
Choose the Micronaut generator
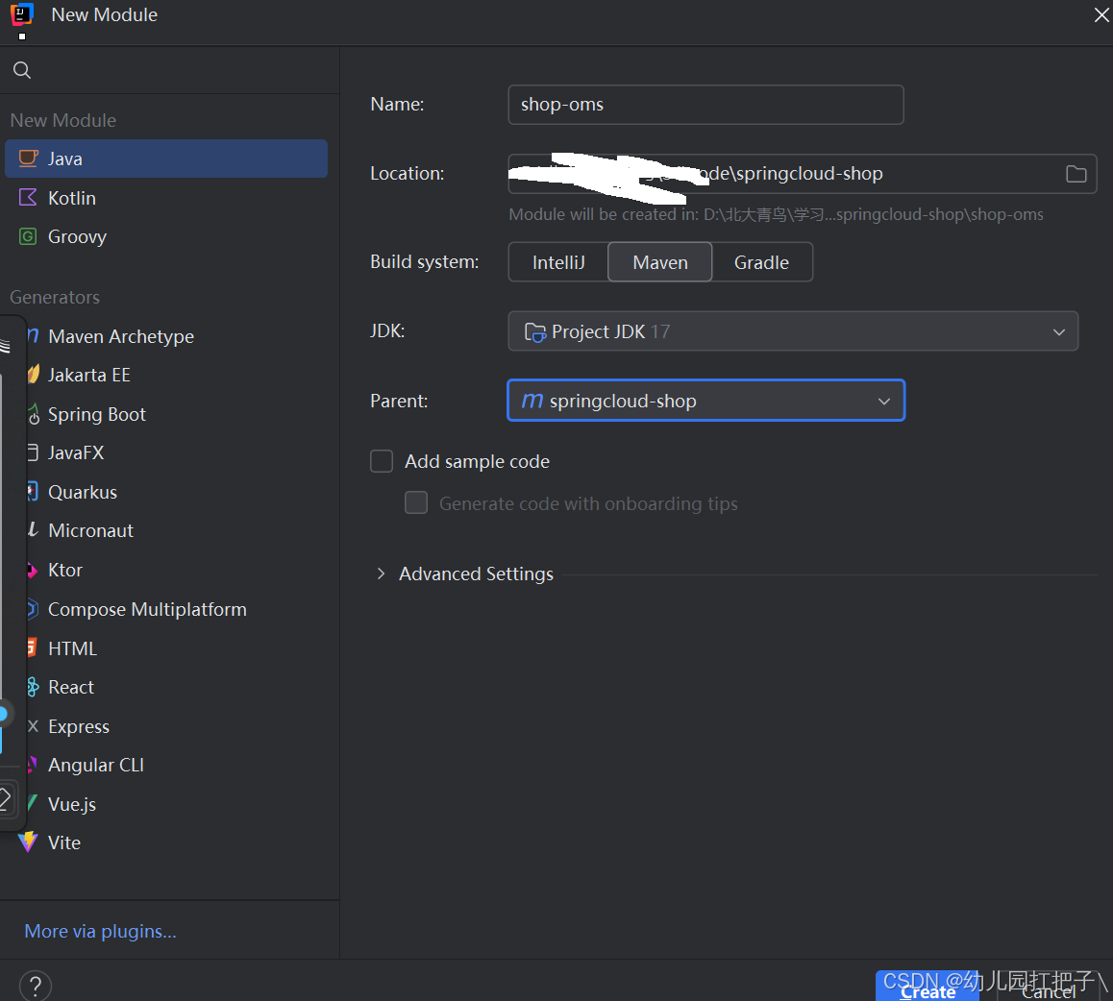[91, 530]
